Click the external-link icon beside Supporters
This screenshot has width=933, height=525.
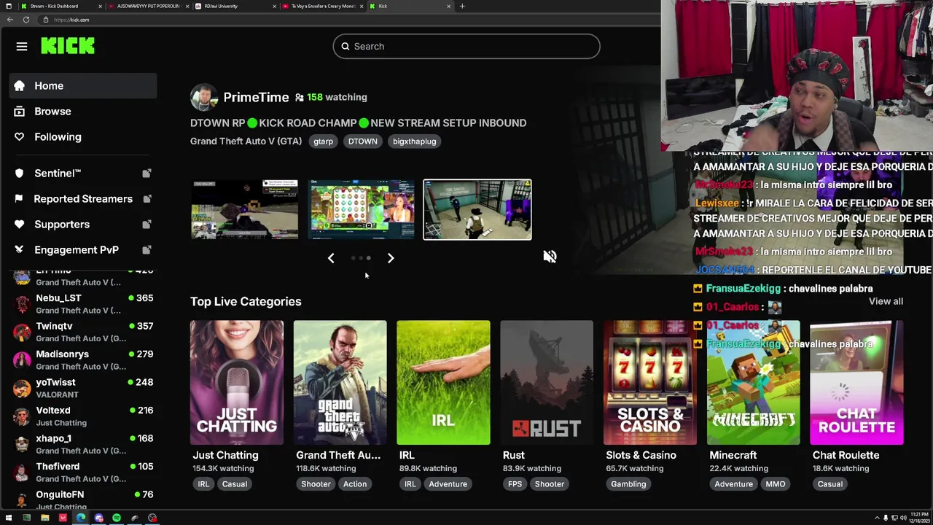(147, 225)
